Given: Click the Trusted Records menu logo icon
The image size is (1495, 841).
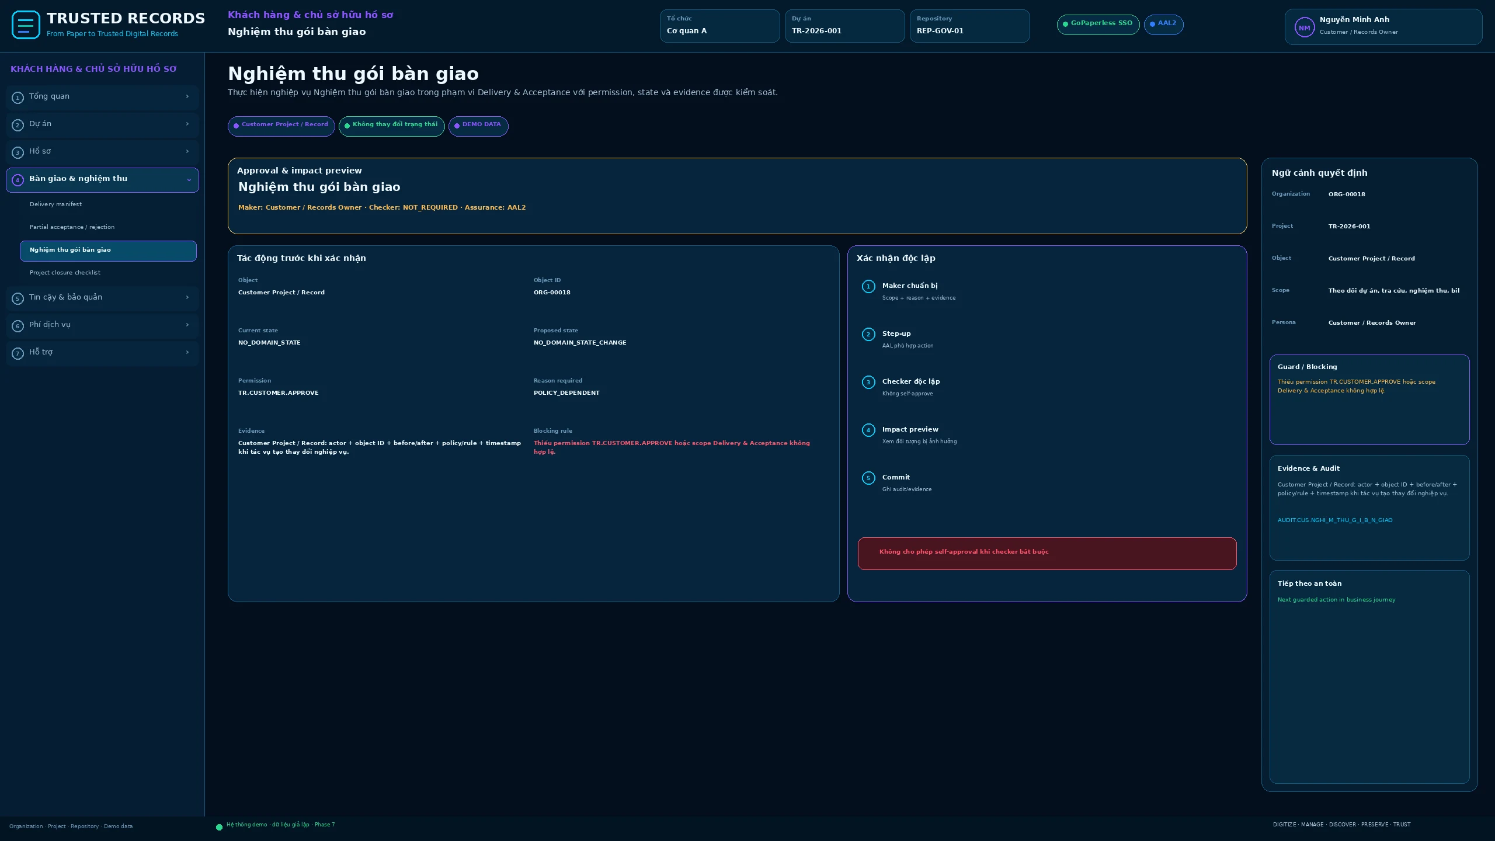Looking at the screenshot, I should point(26,25).
